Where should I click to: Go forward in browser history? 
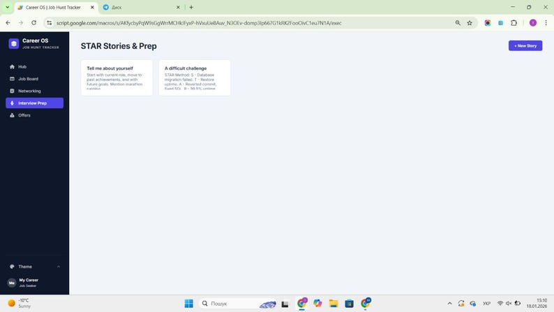click(x=21, y=22)
